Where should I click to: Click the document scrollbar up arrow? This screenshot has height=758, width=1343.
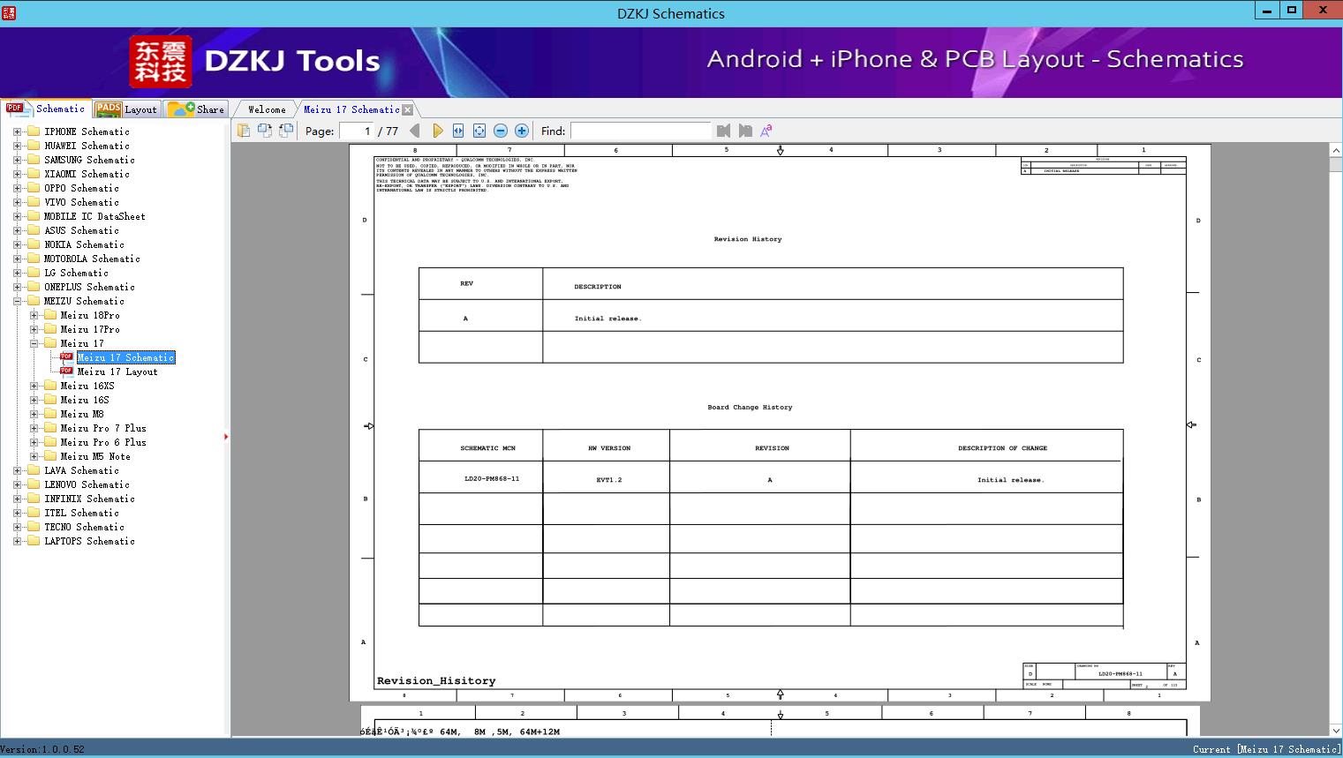point(1335,151)
